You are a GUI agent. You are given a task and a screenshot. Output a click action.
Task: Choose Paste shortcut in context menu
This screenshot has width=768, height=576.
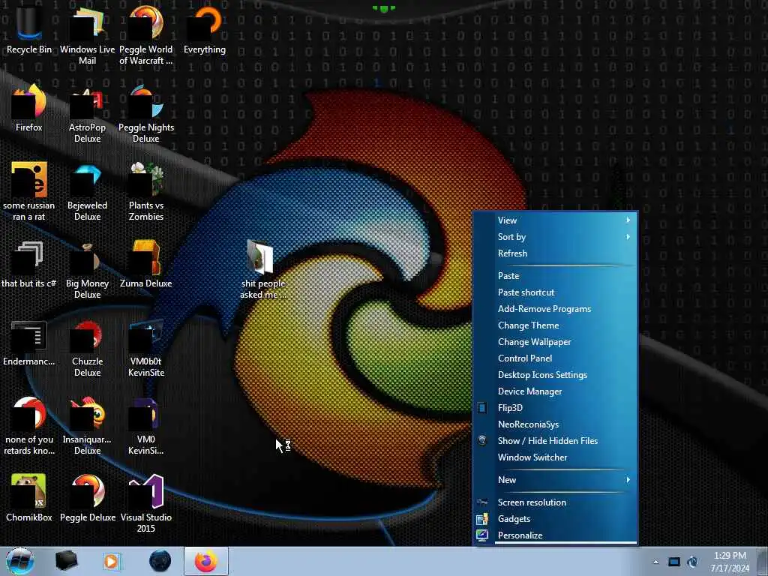click(x=556, y=292)
